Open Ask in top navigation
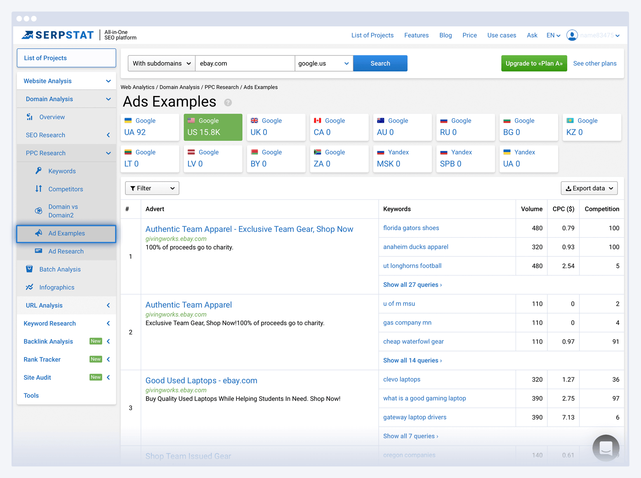Viewport: 641px width, 478px height. pyautogui.click(x=532, y=35)
